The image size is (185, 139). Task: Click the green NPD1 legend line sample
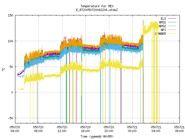[x=172, y=22]
